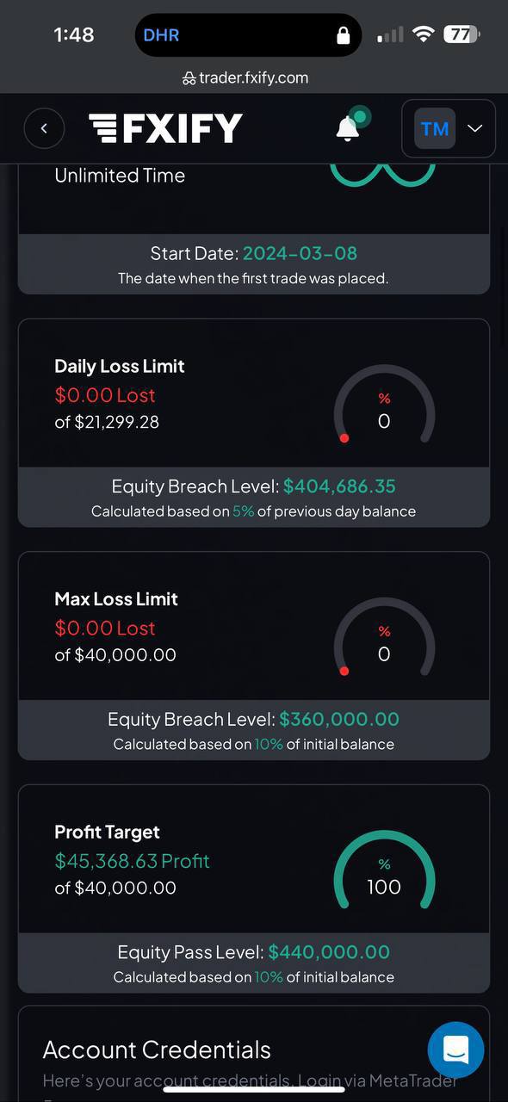Viewport: 508px width, 1102px height.
Task: Tap the trader.fxify.com address bar
Action: [x=245, y=77]
